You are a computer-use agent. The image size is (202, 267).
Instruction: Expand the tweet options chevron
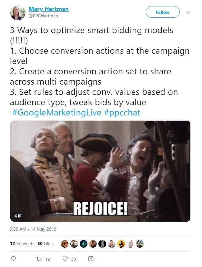[188, 13]
